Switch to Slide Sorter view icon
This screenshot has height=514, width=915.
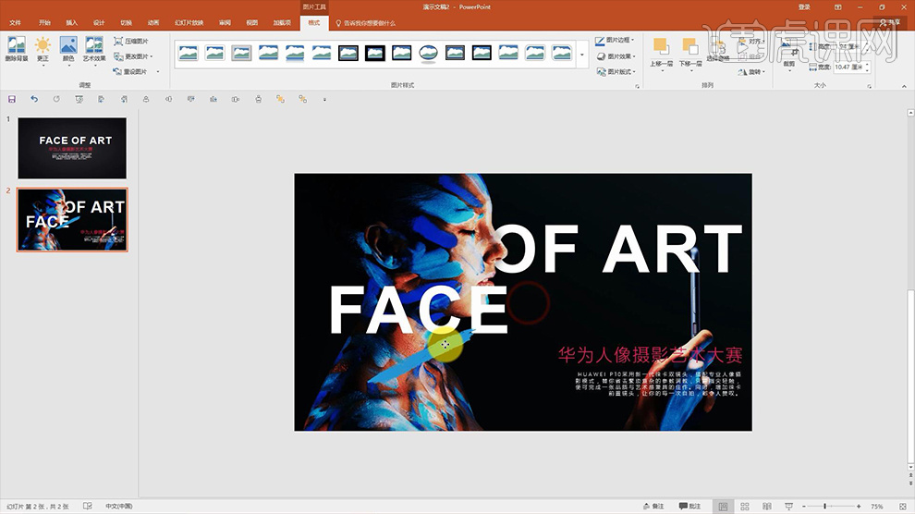tap(745, 507)
